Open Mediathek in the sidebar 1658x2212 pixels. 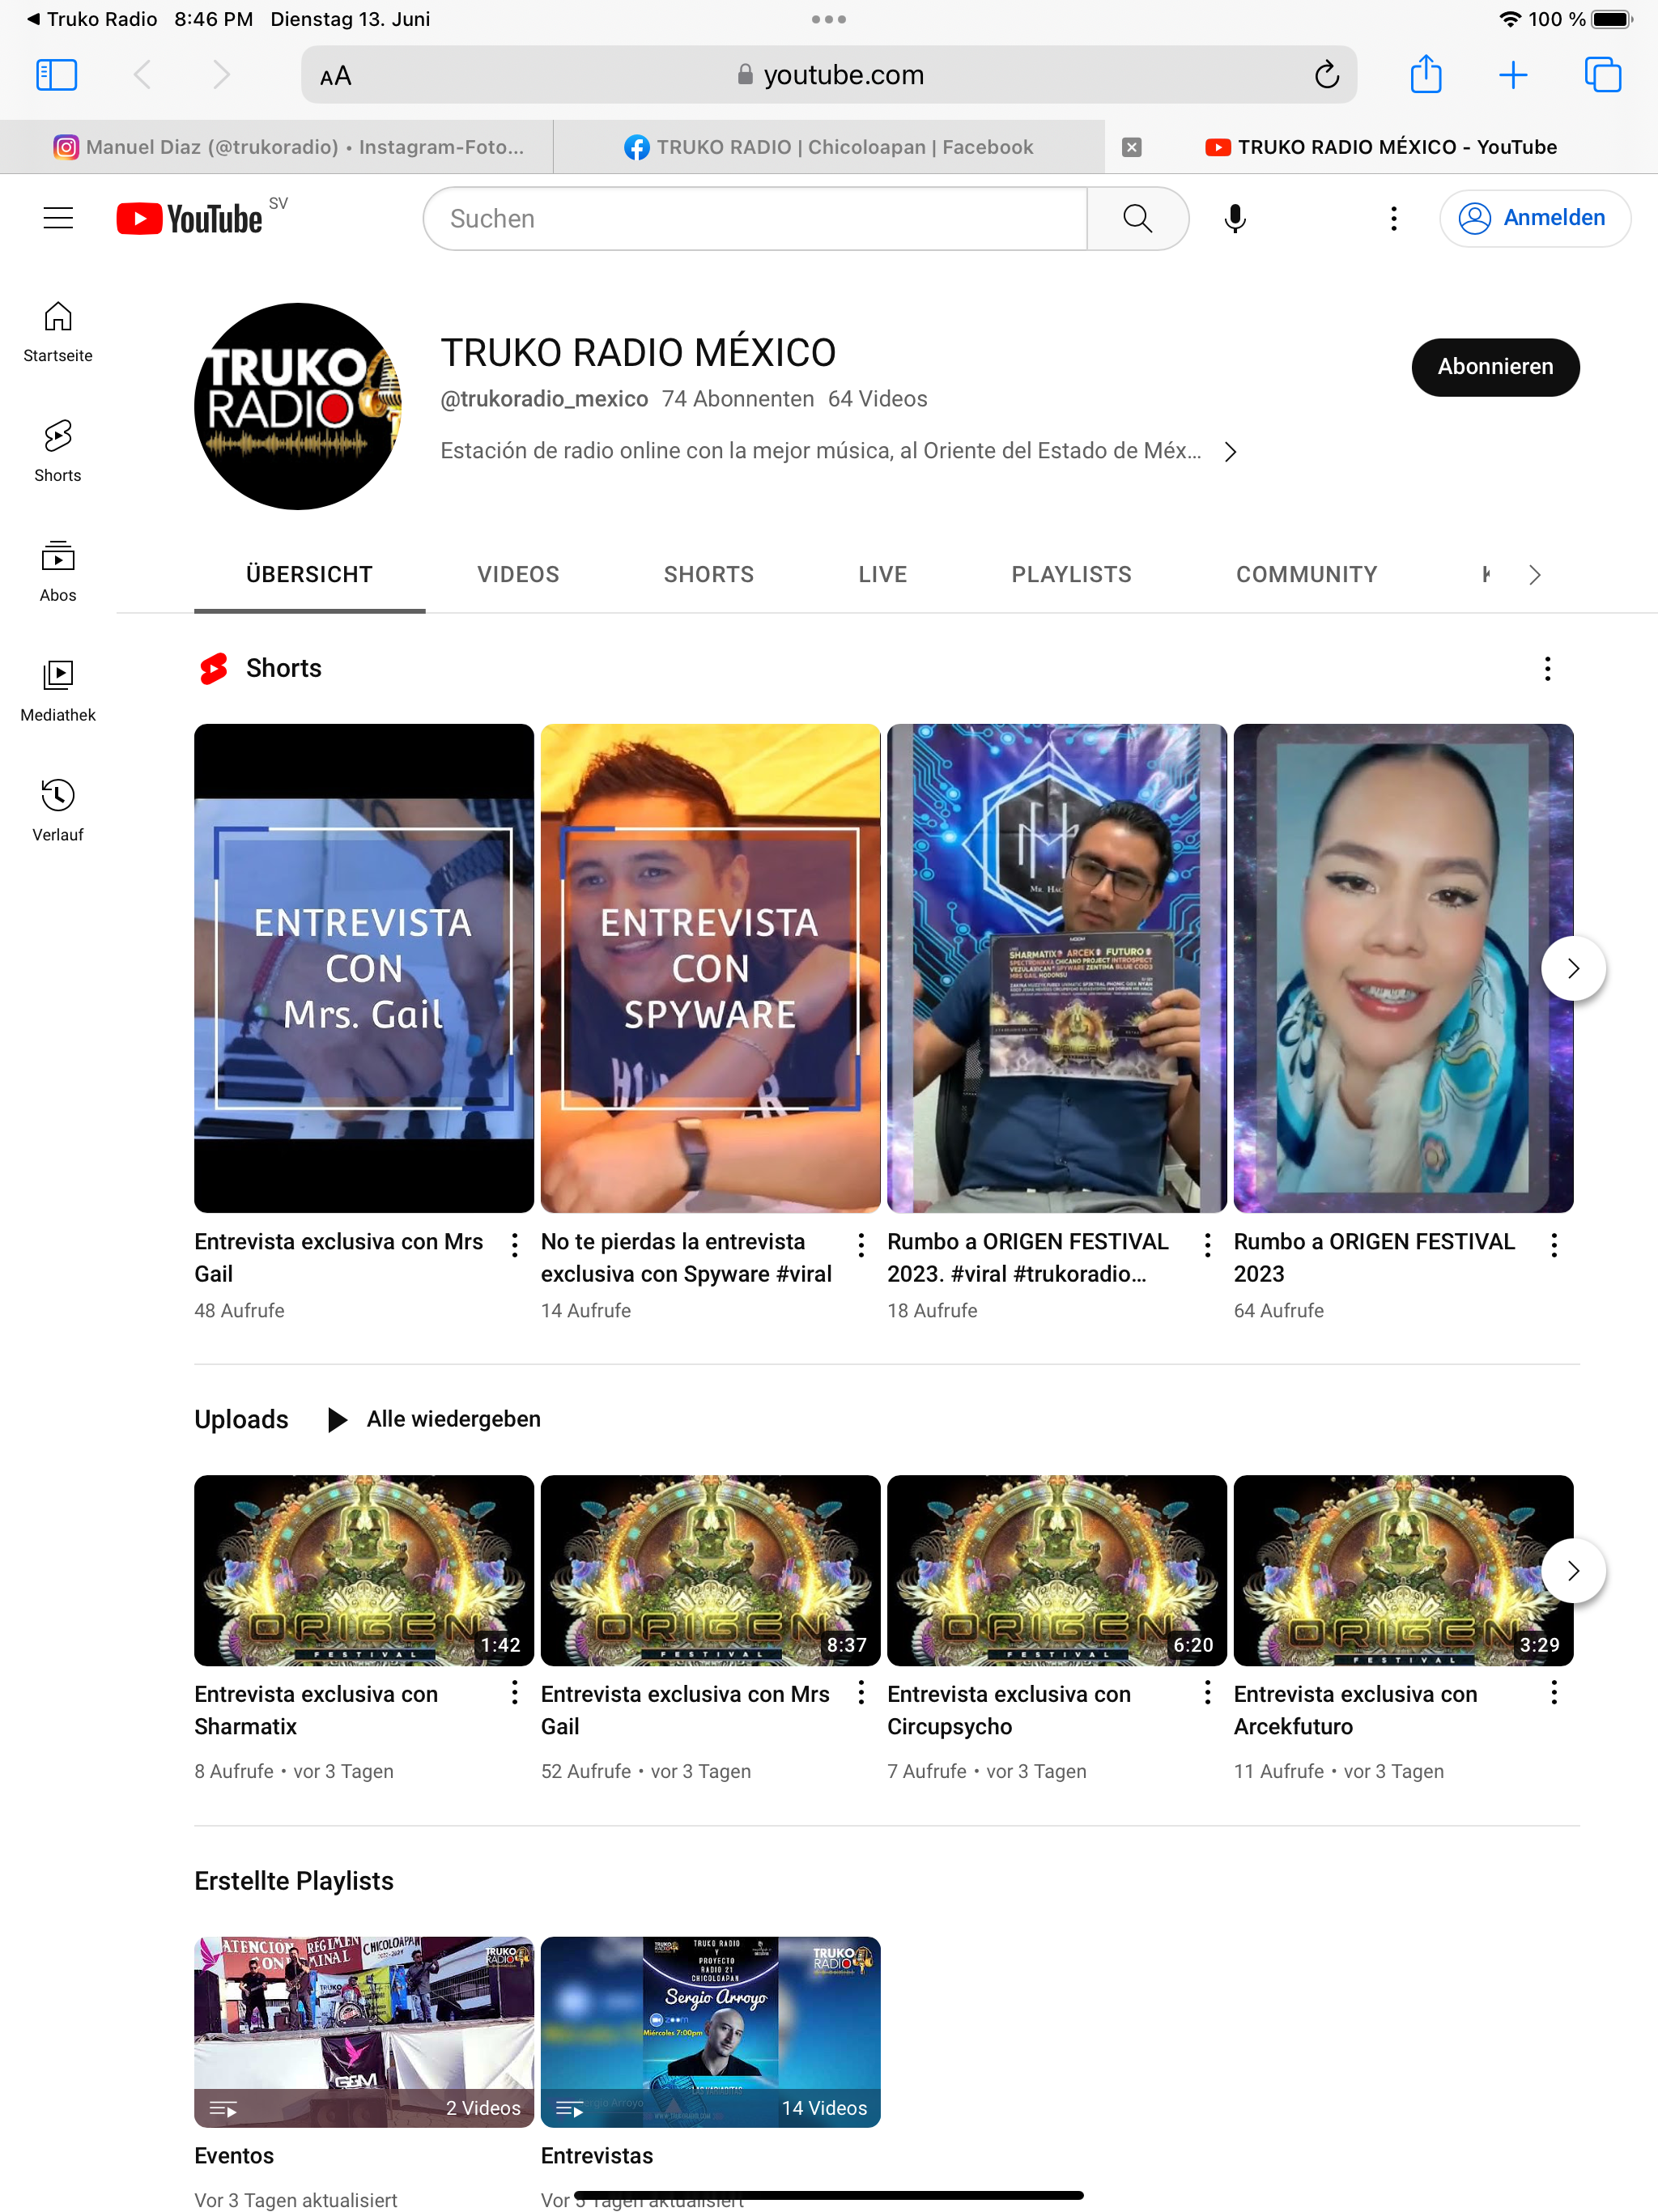coord(58,691)
